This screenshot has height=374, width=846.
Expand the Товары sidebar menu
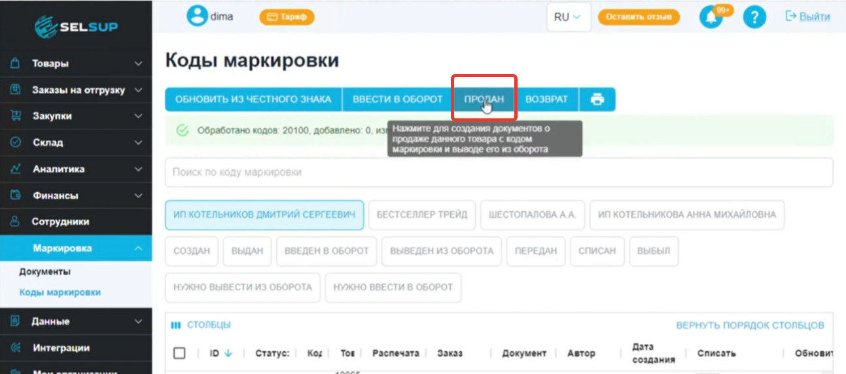click(76, 63)
